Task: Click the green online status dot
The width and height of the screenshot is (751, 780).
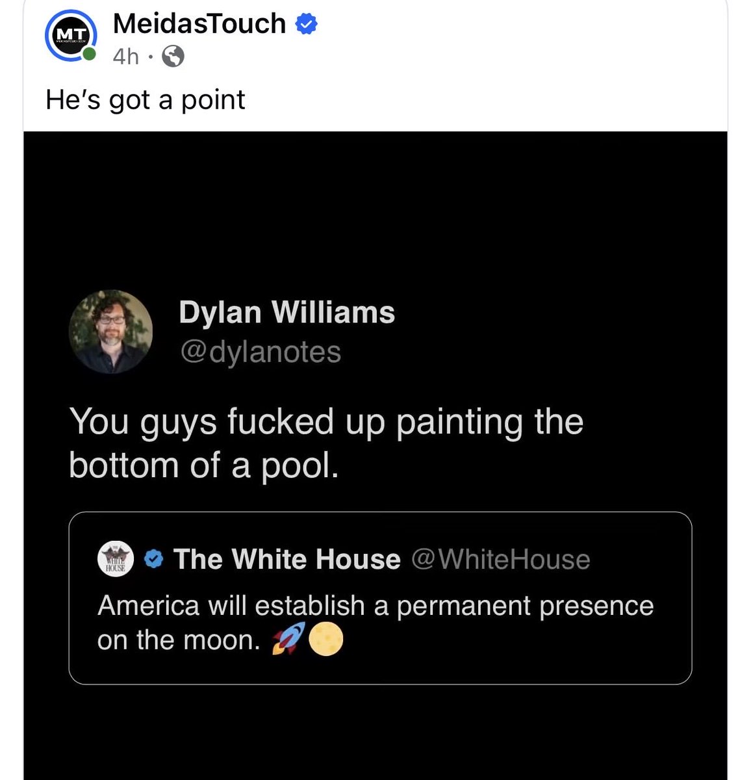Action: pyautogui.click(x=89, y=55)
